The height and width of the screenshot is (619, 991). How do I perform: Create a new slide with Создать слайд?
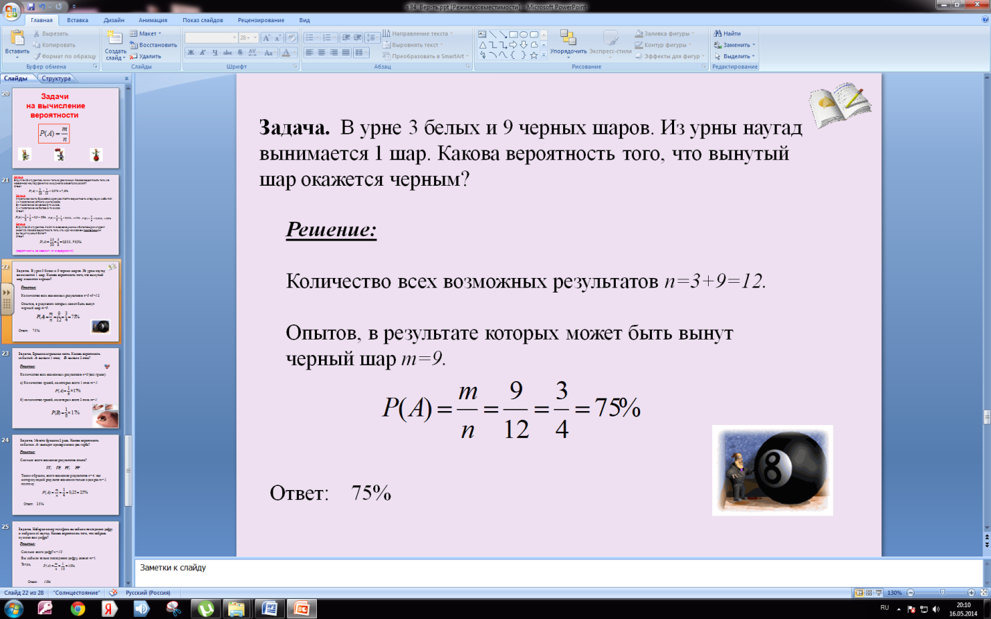[x=115, y=46]
